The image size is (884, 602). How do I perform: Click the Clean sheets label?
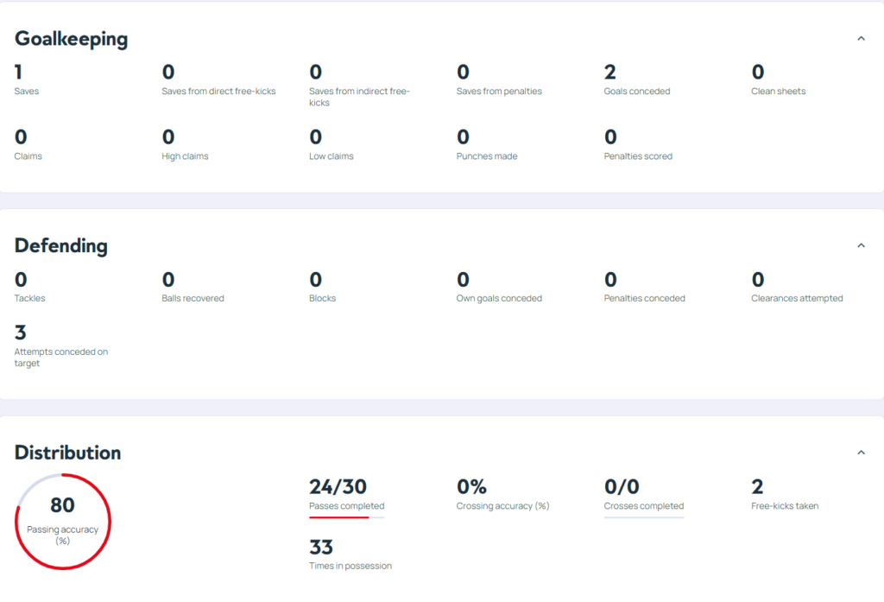778,92
